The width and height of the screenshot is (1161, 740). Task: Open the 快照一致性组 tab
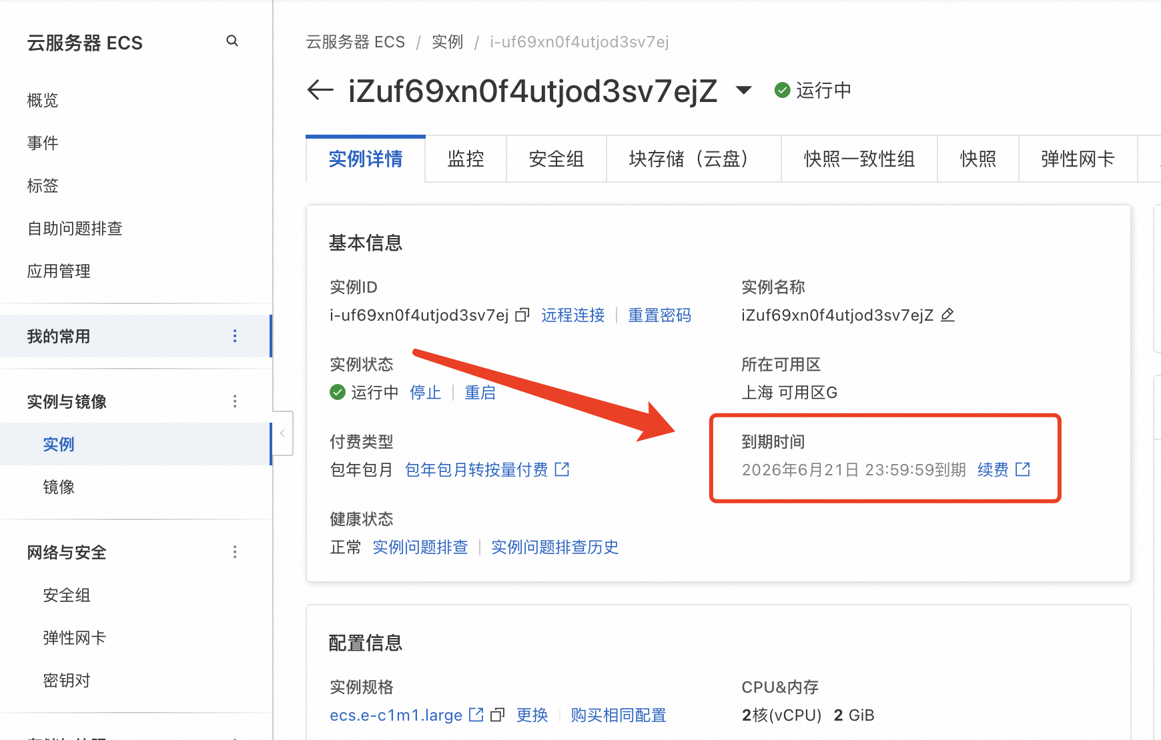pyautogui.click(x=859, y=159)
